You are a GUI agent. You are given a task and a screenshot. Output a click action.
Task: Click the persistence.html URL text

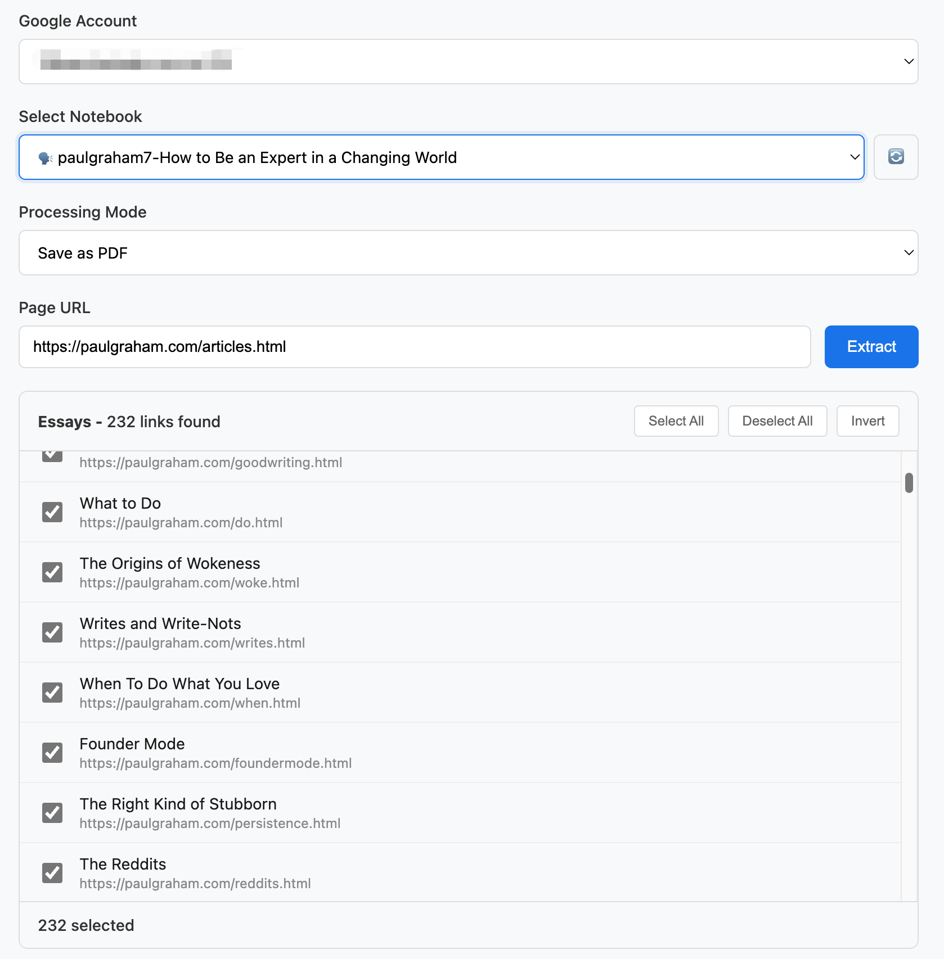tap(210, 824)
